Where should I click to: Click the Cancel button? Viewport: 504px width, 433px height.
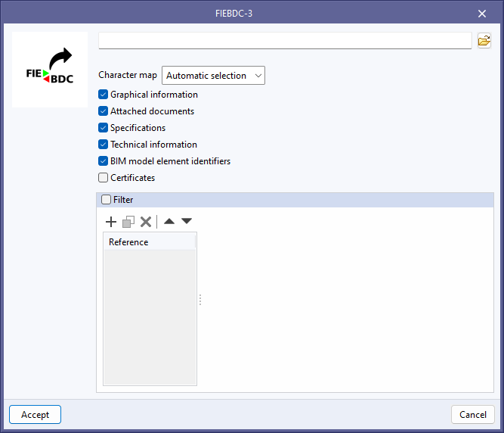click(x=473, y=414)
